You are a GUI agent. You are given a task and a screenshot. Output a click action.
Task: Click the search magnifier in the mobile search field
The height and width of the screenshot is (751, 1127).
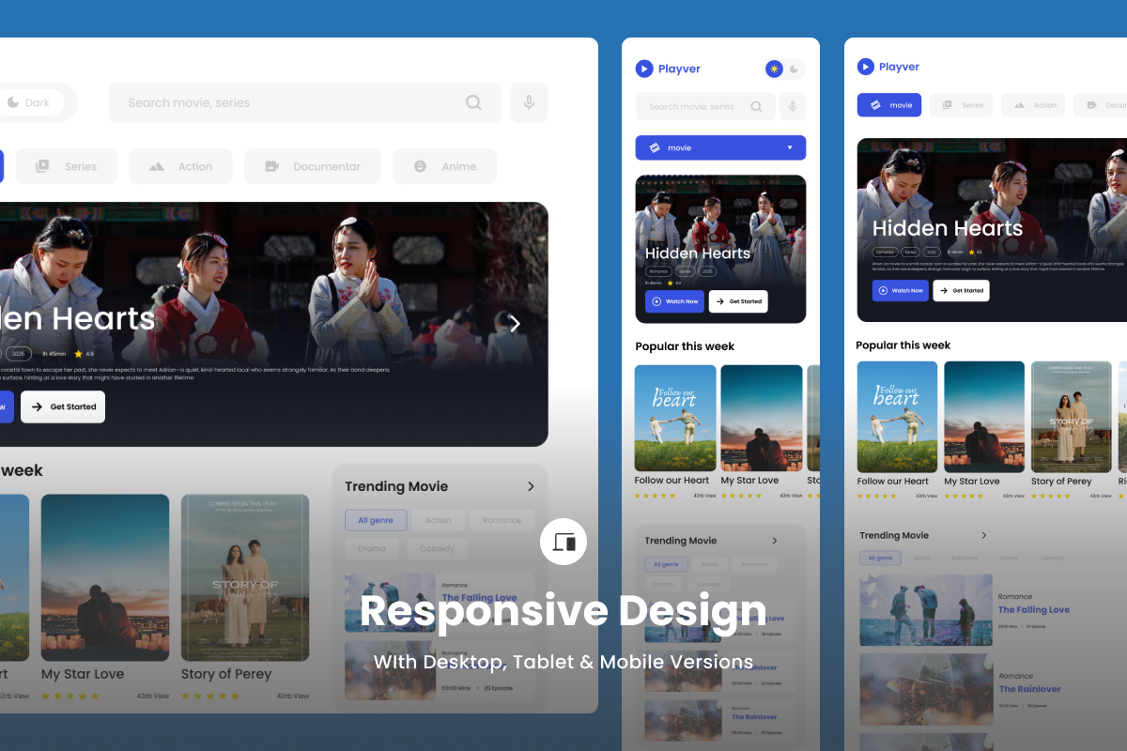click(x=756, y=106)
